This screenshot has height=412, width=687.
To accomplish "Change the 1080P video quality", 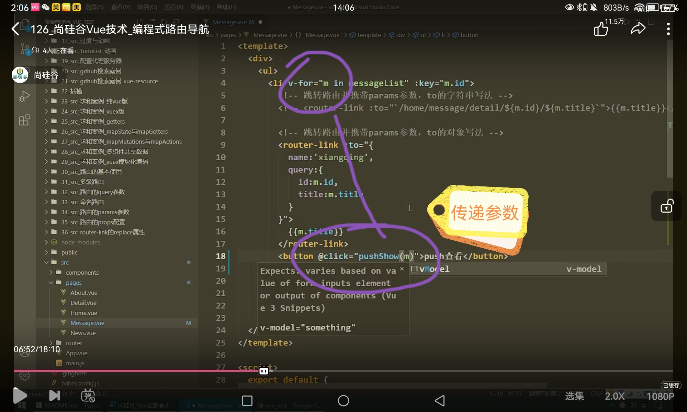I will pyautogui.click(x=660, y=396).
